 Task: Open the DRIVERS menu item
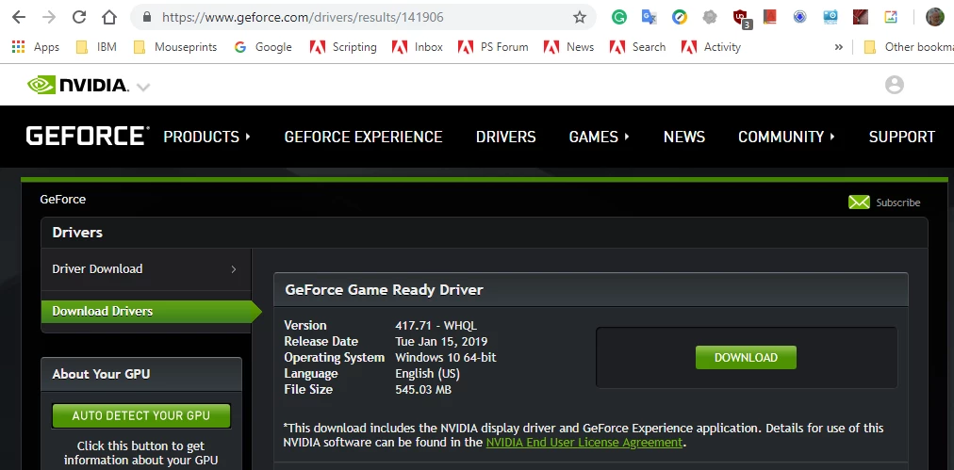coord(505,137)
